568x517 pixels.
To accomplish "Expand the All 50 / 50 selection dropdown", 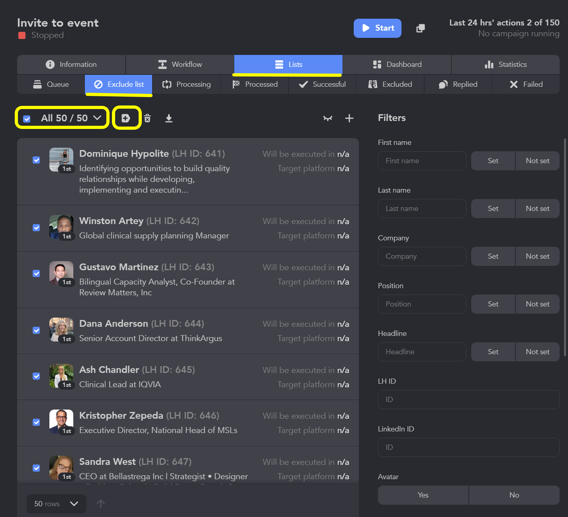I will 97,118.
